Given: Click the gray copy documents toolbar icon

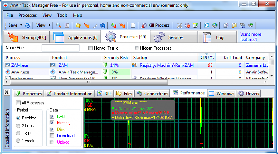Looking at the screenshot, I should [x=226, y=25].
